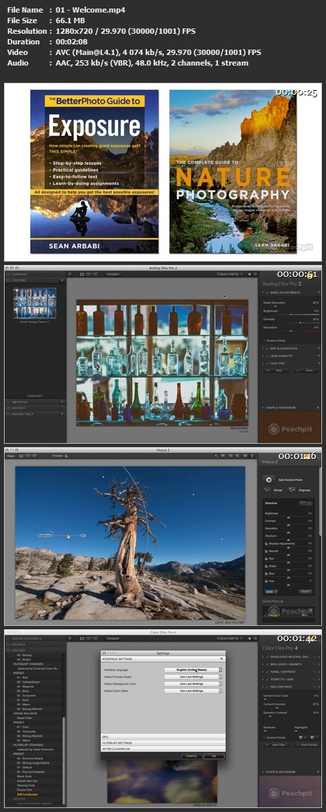Open the Interface Language dropdown

pyautogui.click(x=193, y=670)
